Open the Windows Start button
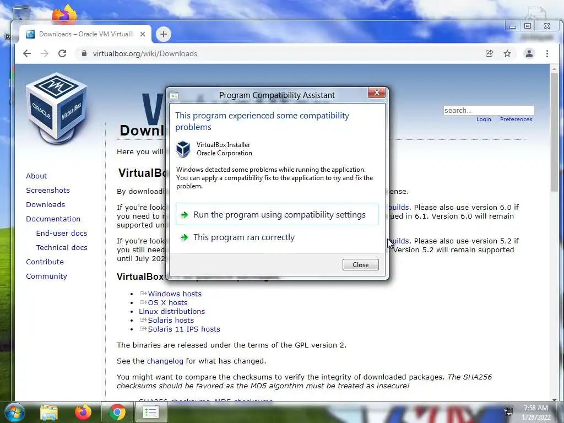Viewport: 564px width, 423px height. tap(14, 412)
